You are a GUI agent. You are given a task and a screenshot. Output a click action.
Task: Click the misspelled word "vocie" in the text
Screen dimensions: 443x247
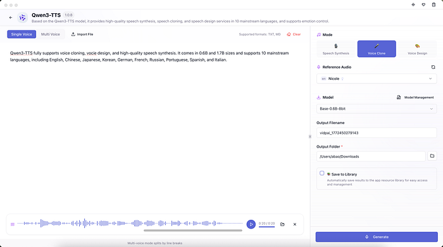point(91,53)
